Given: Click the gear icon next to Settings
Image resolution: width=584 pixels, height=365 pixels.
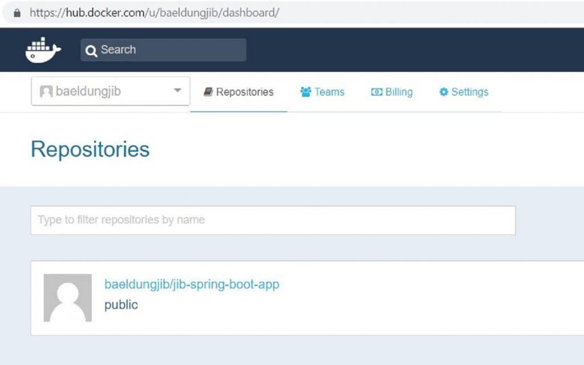Looking at the screenshot, I should coord(443,92).
